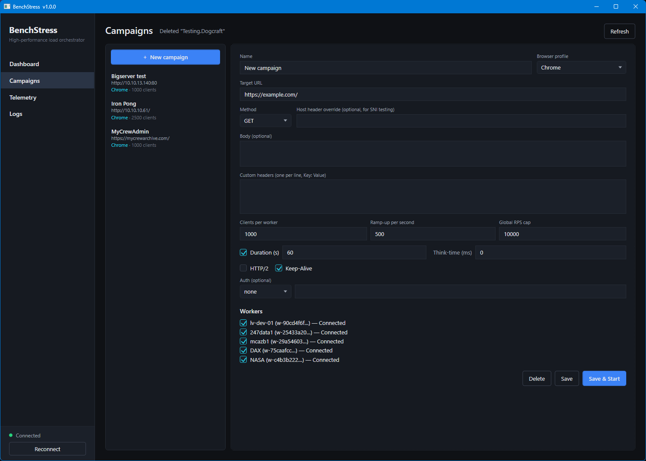Screen dimensions: 646x461
Task: Focus the Think-time (ms) field
Action: click(x=551, y=252)
